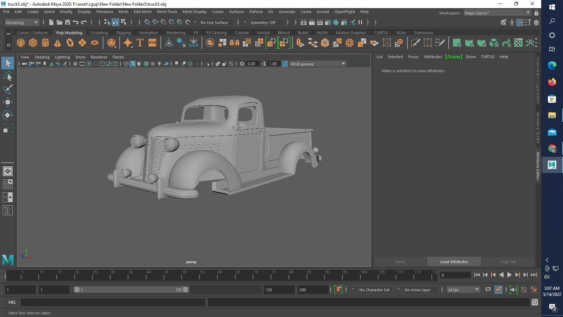The width and height of the screenshot is (563, 317).
Task: Click the polygon sphere shelf icon
Action: coord(21,43)
